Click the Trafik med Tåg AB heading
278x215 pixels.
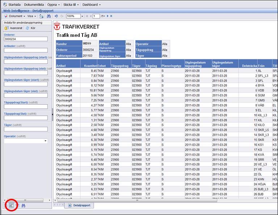(77, 35)
